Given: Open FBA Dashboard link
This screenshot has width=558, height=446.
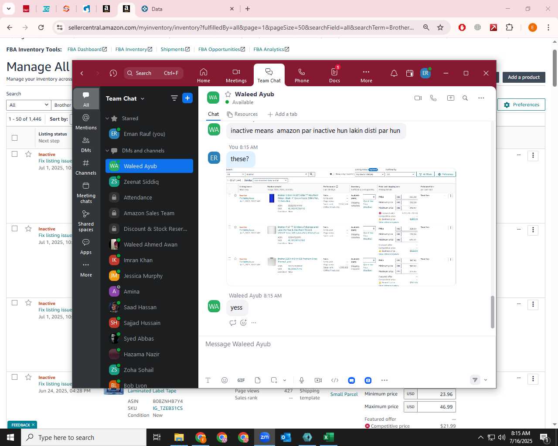Looking at the screenshot, I should pos(87,49).
